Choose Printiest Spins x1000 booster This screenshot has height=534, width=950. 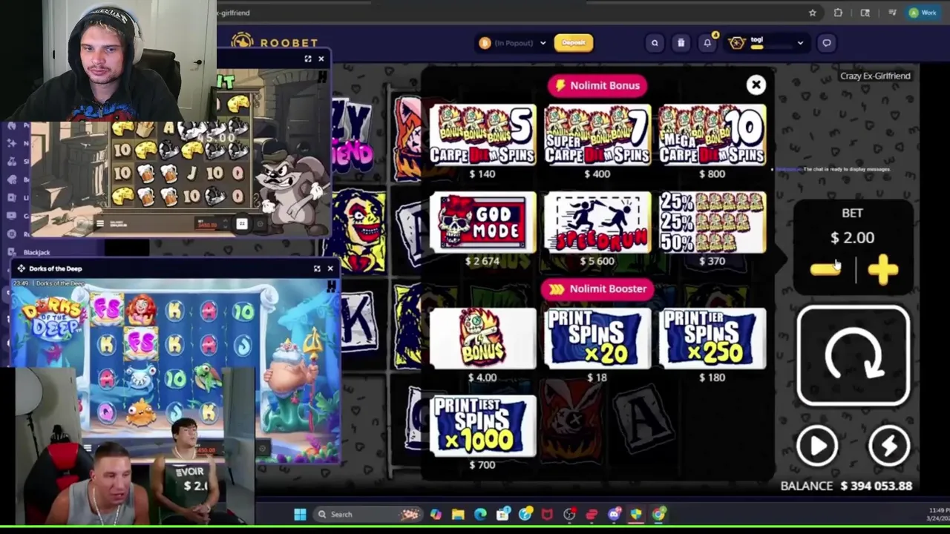[482, 426]
